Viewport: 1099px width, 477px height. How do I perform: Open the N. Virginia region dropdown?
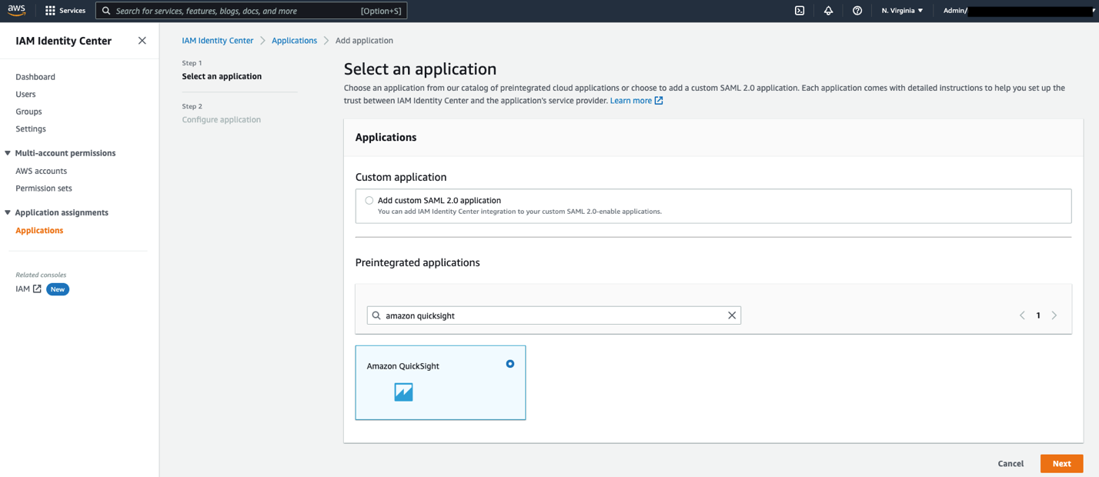click(902, 11)
